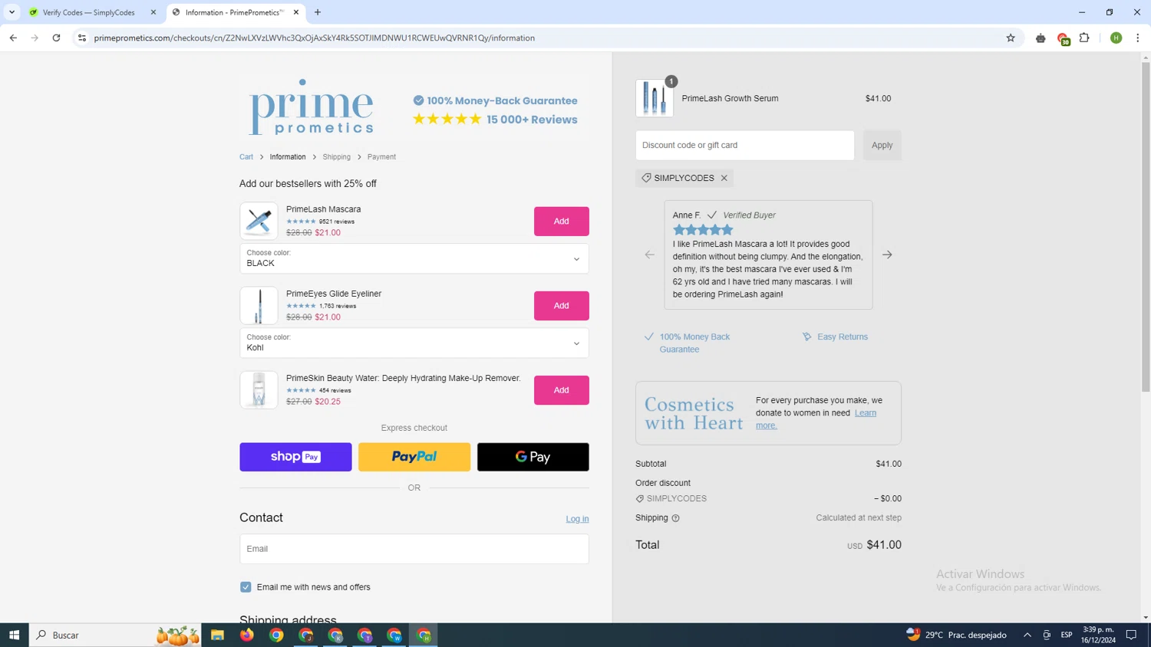
Task: Click the Apply discount button
Action: point(882,145)
